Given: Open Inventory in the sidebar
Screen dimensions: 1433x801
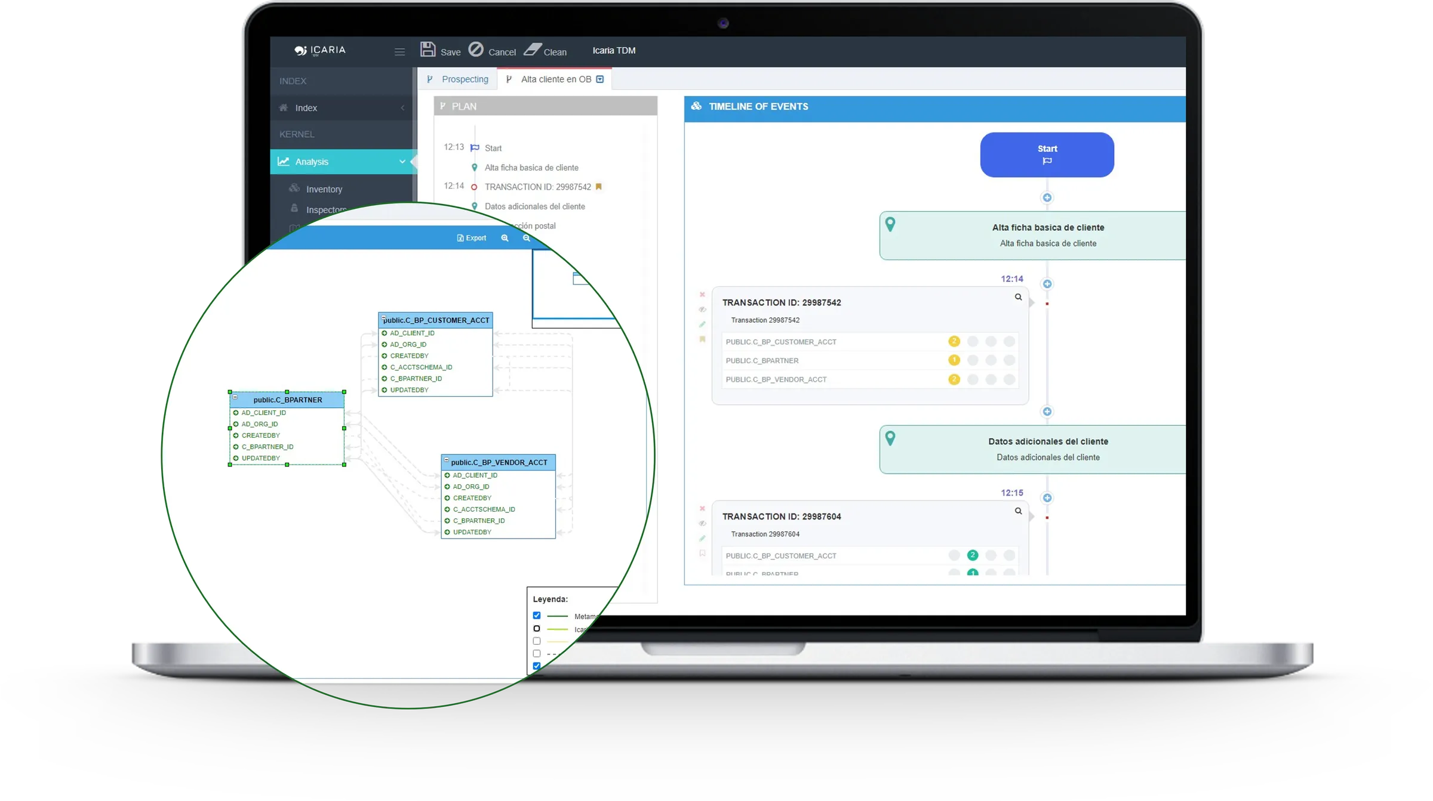Looking at the screenshot, I should (324, 189).
